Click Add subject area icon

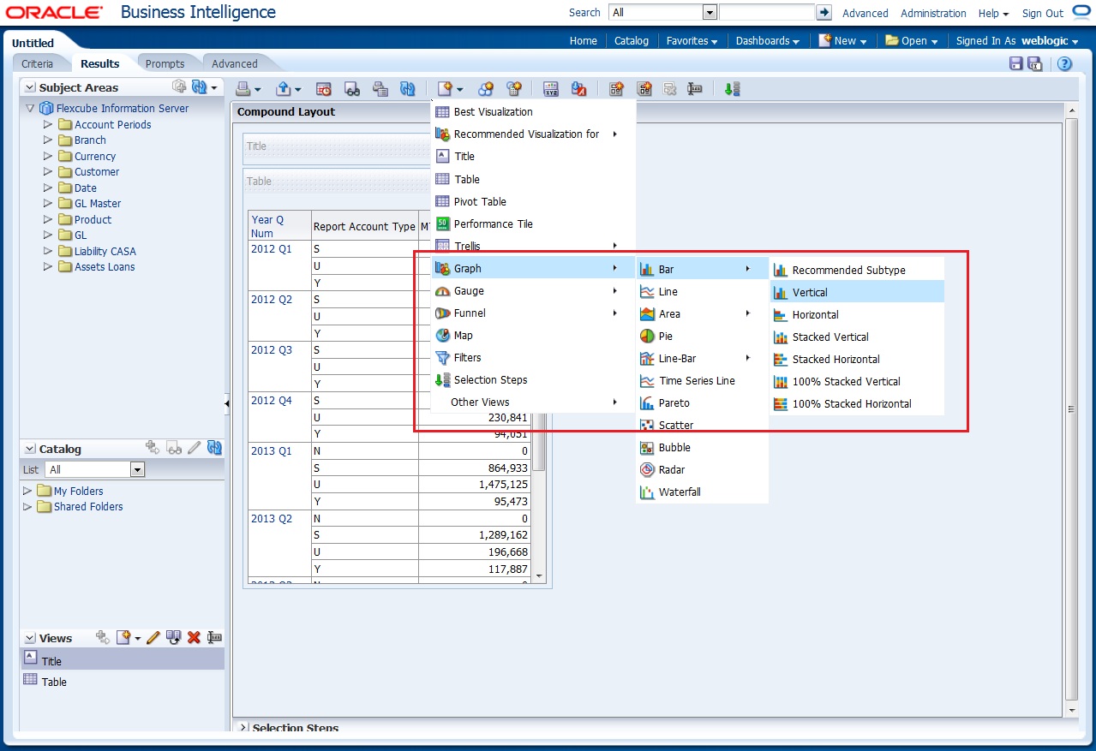pyautogui.click(x=179, y=86)
